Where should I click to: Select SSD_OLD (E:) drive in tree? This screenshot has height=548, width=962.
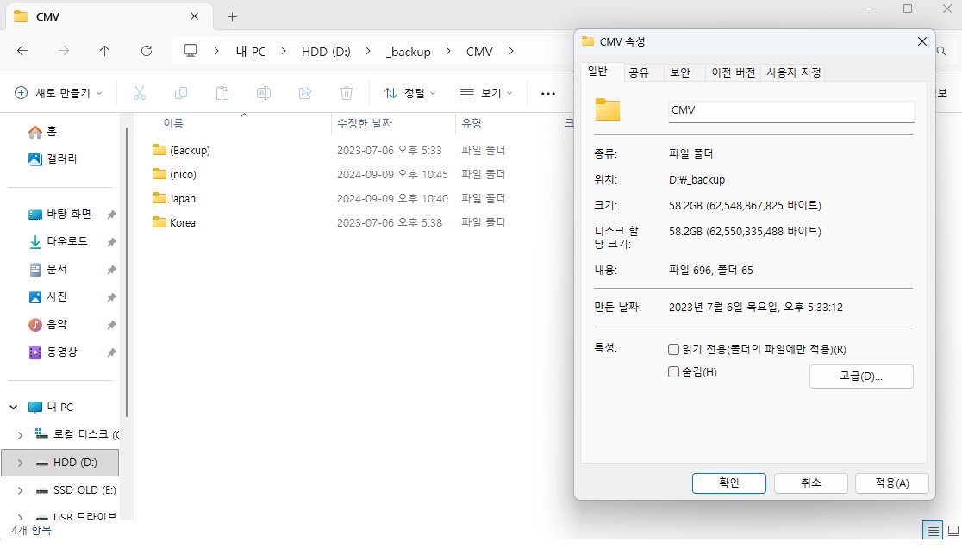coord(84,490)
